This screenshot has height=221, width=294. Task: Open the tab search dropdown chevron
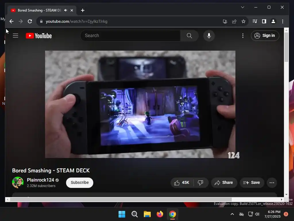(242, 7)
